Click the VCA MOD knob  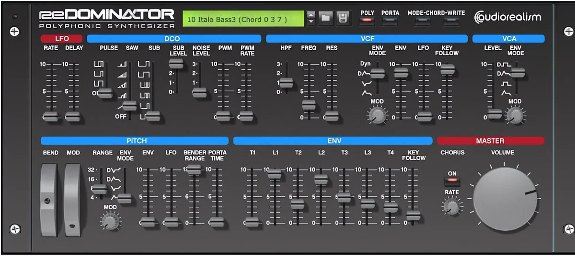coord(515,115)
